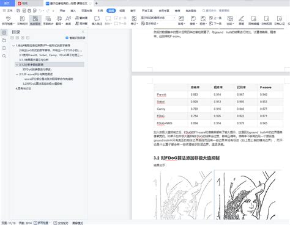Jump to next tracked change
The width and height of the screenshot is (290, 225).
tap(215, 23)
